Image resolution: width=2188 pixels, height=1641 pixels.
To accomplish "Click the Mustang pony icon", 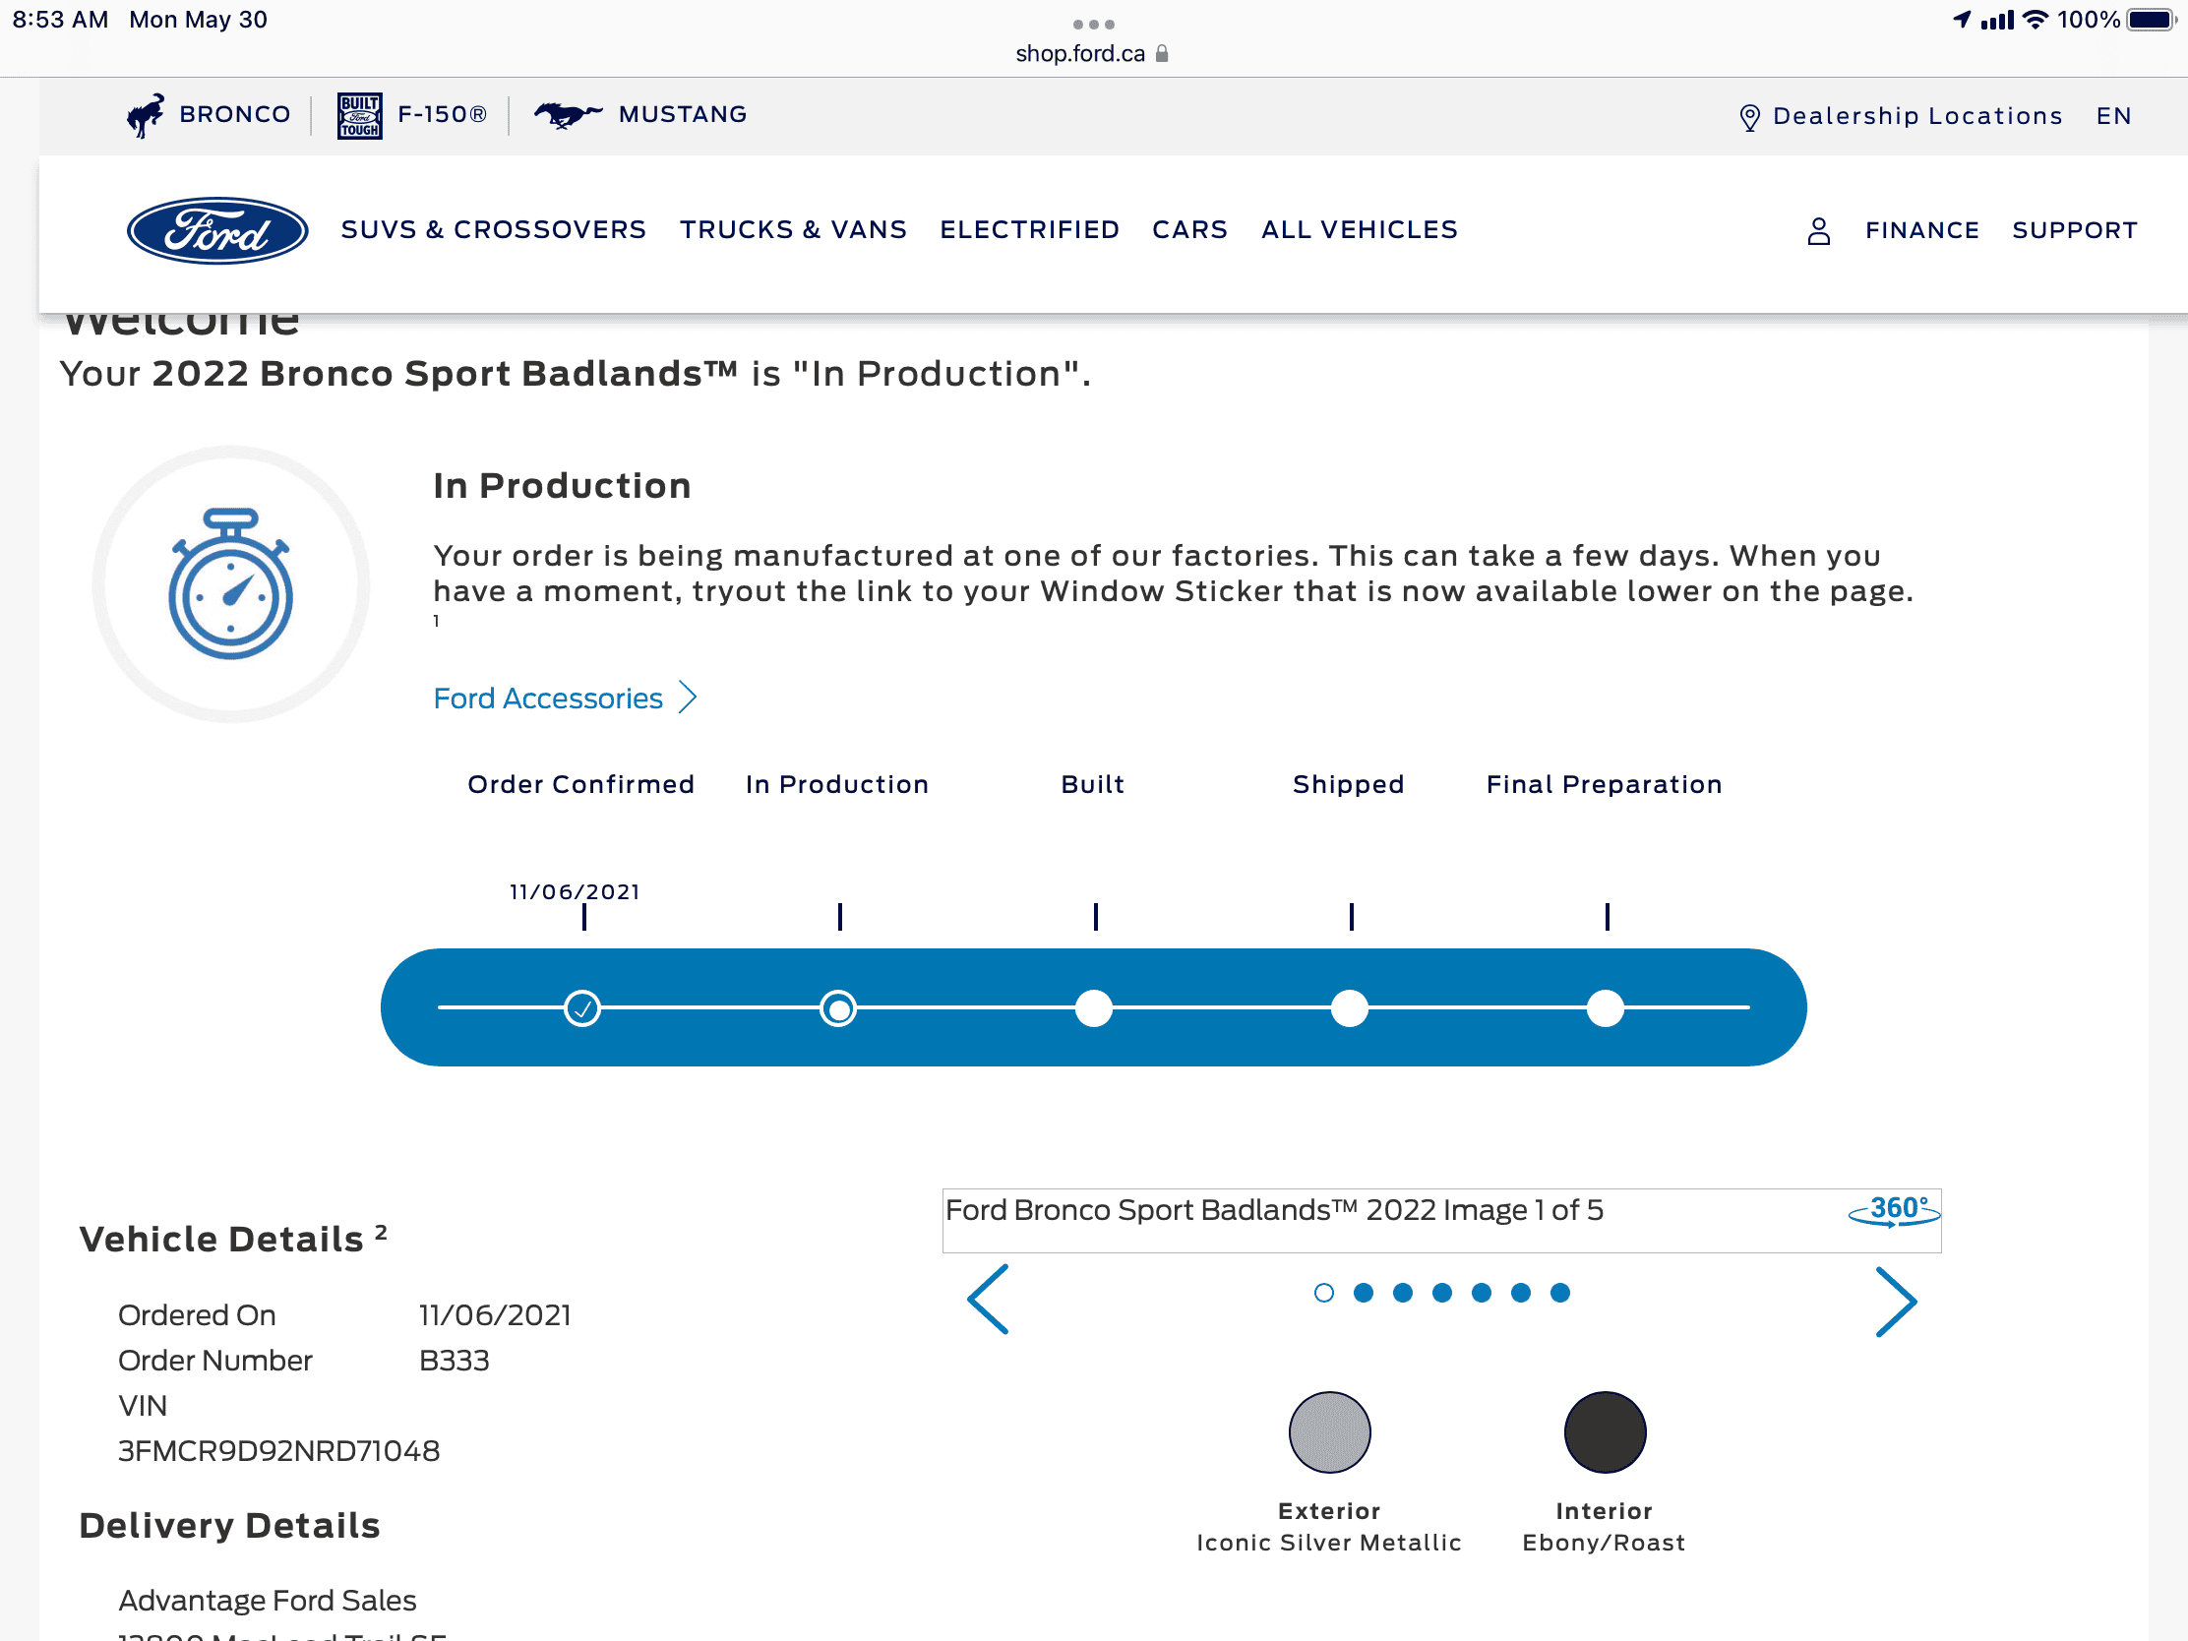I will (568, 115).
